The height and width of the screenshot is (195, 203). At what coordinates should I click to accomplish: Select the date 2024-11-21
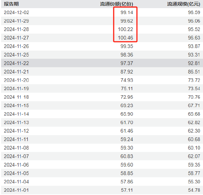coord(17,72)
